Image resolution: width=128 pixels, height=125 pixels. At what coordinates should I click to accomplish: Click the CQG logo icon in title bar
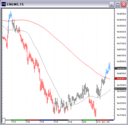pyautogui.click(x=4, y=4)
